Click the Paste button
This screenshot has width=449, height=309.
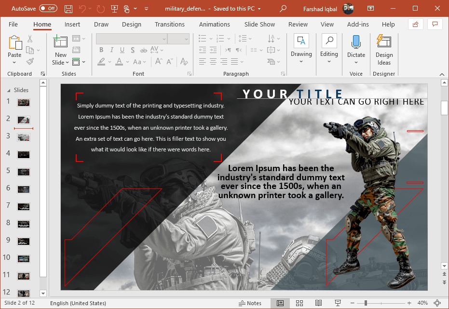click(x=14, y=42)
